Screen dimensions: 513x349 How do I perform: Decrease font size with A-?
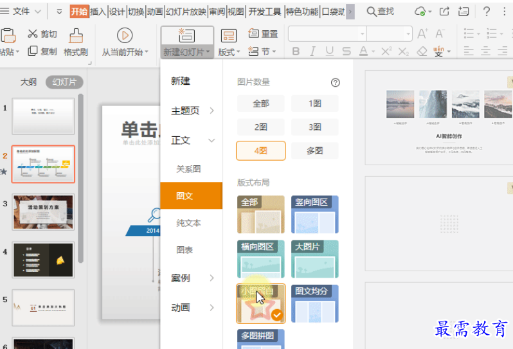pyautogui.click(x=440, y=33)
